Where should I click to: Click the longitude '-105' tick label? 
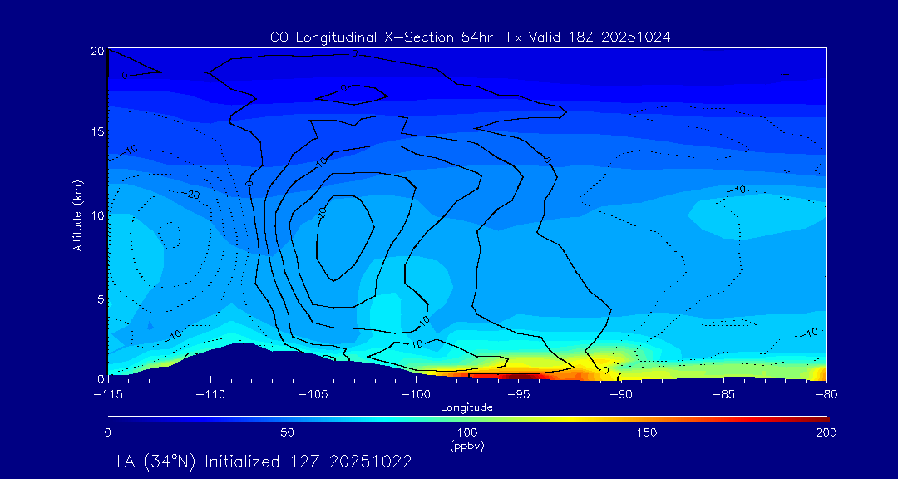[313, 394]
